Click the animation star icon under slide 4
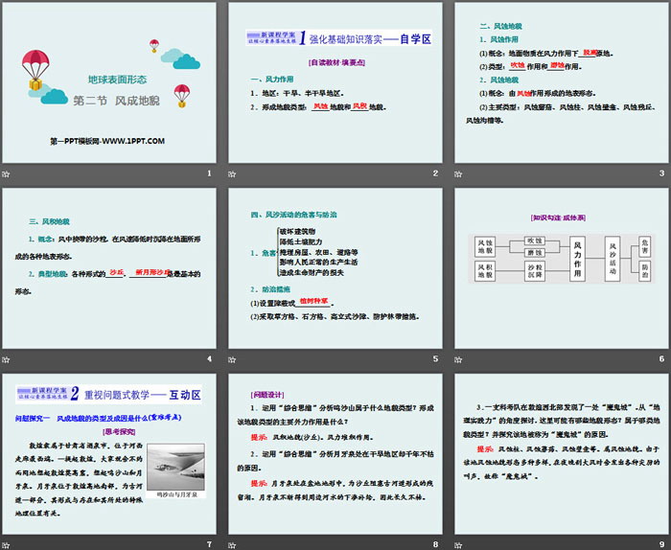Screen dimensions: 671x550 (x=6, y=359)
